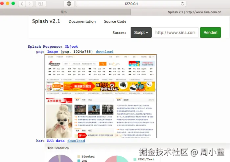This screenshot has width=230, height=162.
Task: Toggle the Safari sidebar button
Action: coord(41,4)
